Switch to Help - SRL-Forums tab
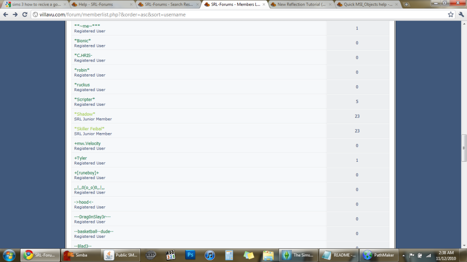 (x=103, y=5)
